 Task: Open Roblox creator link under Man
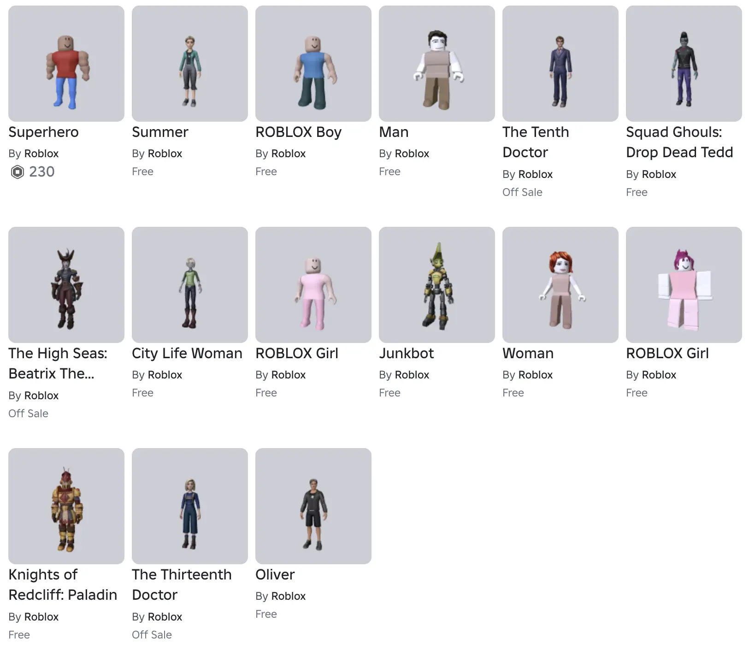(412, 154)
